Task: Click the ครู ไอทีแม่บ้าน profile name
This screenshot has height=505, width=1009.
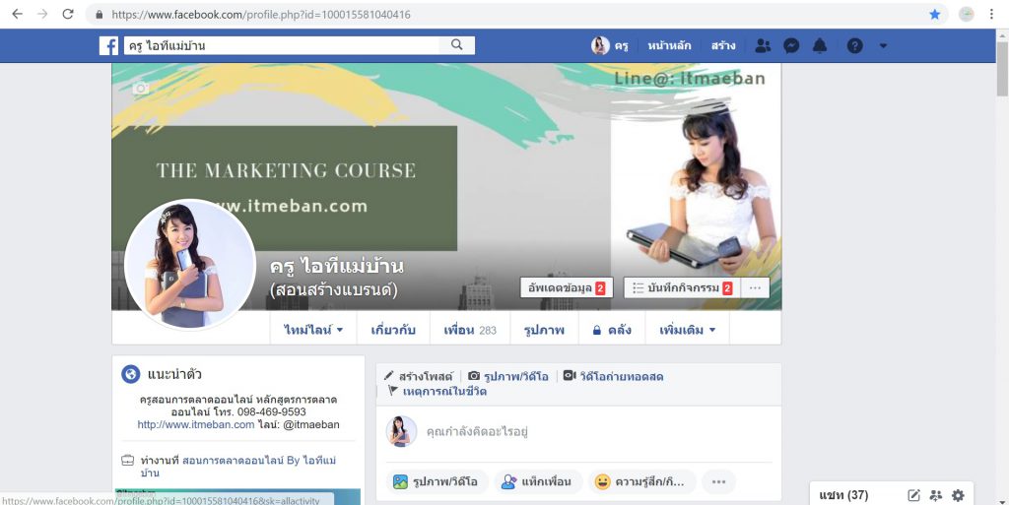Action: tap(337, 266)
